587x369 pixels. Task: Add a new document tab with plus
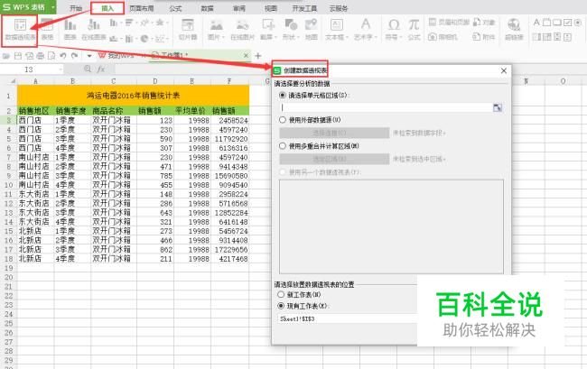click(x=257, y=56)
